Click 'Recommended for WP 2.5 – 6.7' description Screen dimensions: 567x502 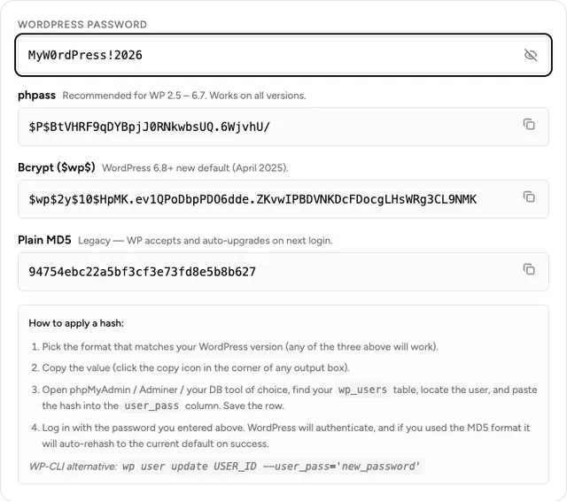(x=184, y=96)
